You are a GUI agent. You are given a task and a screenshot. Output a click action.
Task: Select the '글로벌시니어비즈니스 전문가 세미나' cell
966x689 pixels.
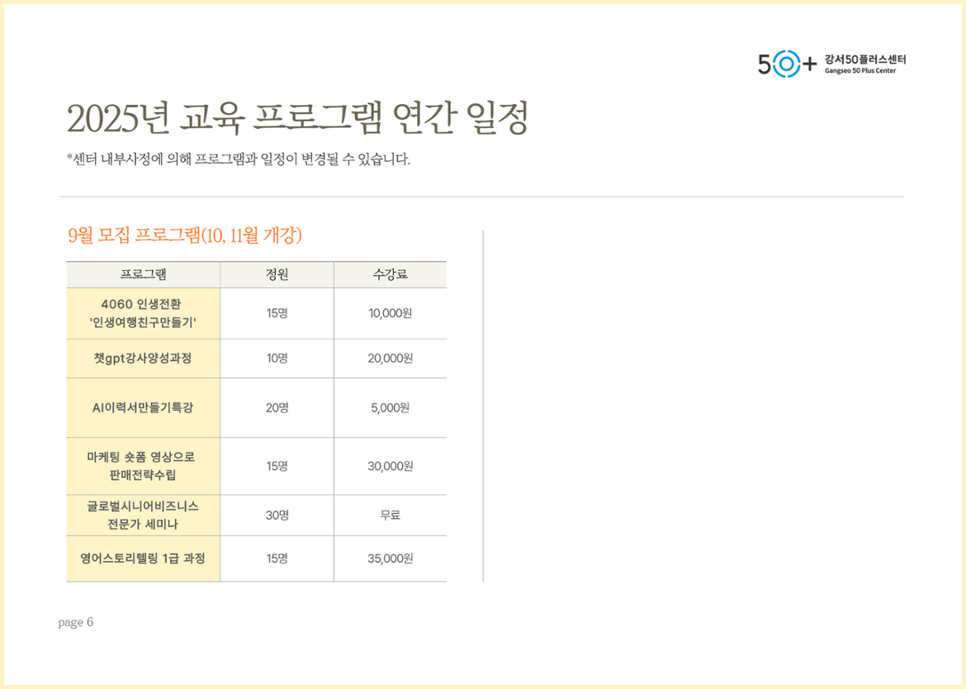(143, 516)
